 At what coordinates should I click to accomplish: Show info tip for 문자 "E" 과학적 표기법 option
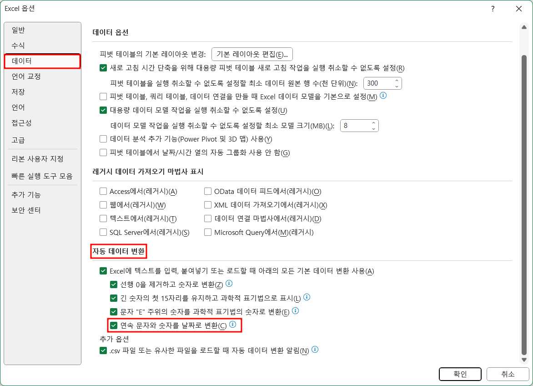tap(296, 311)
